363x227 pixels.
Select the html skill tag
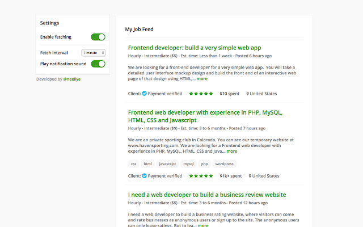147,164
